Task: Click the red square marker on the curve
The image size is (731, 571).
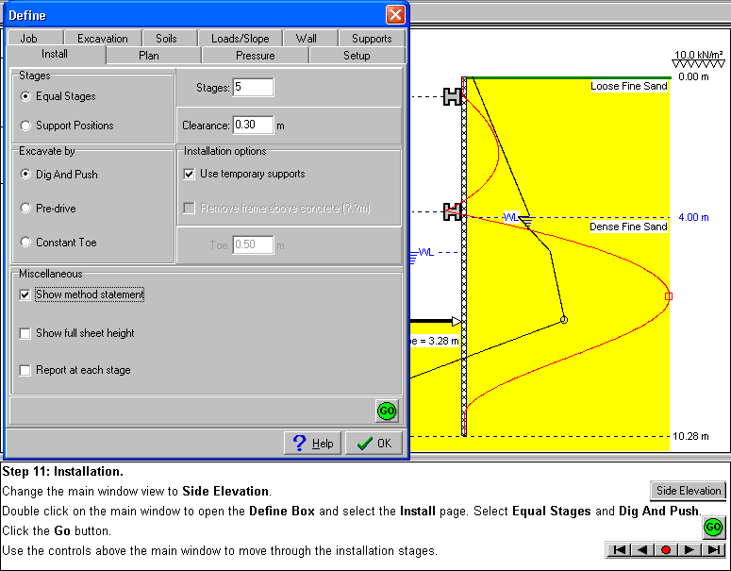Action: [669, 296]
